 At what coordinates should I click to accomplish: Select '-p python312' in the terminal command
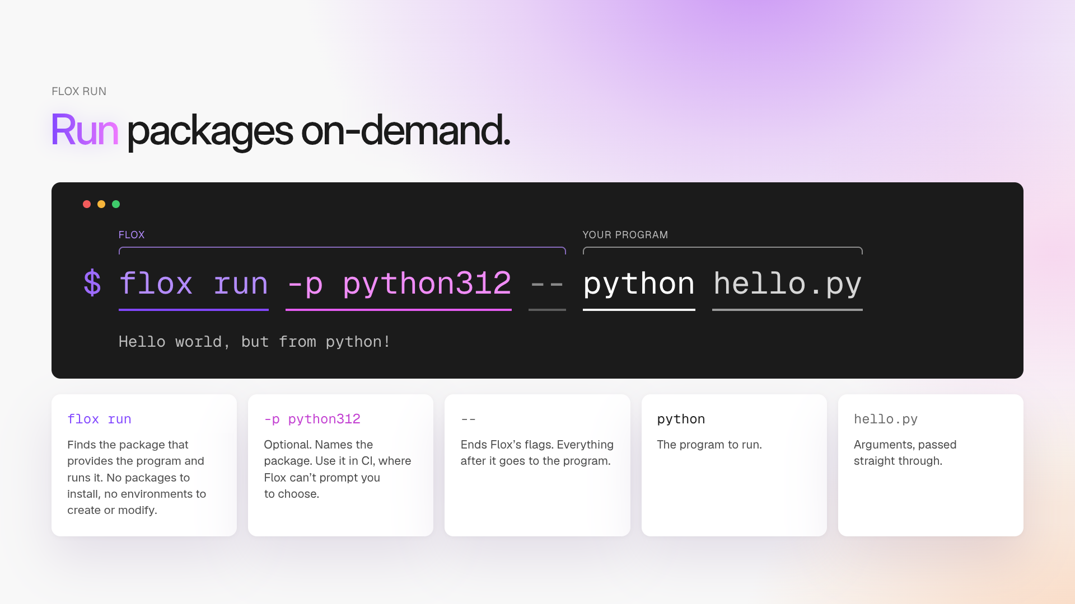399,284
